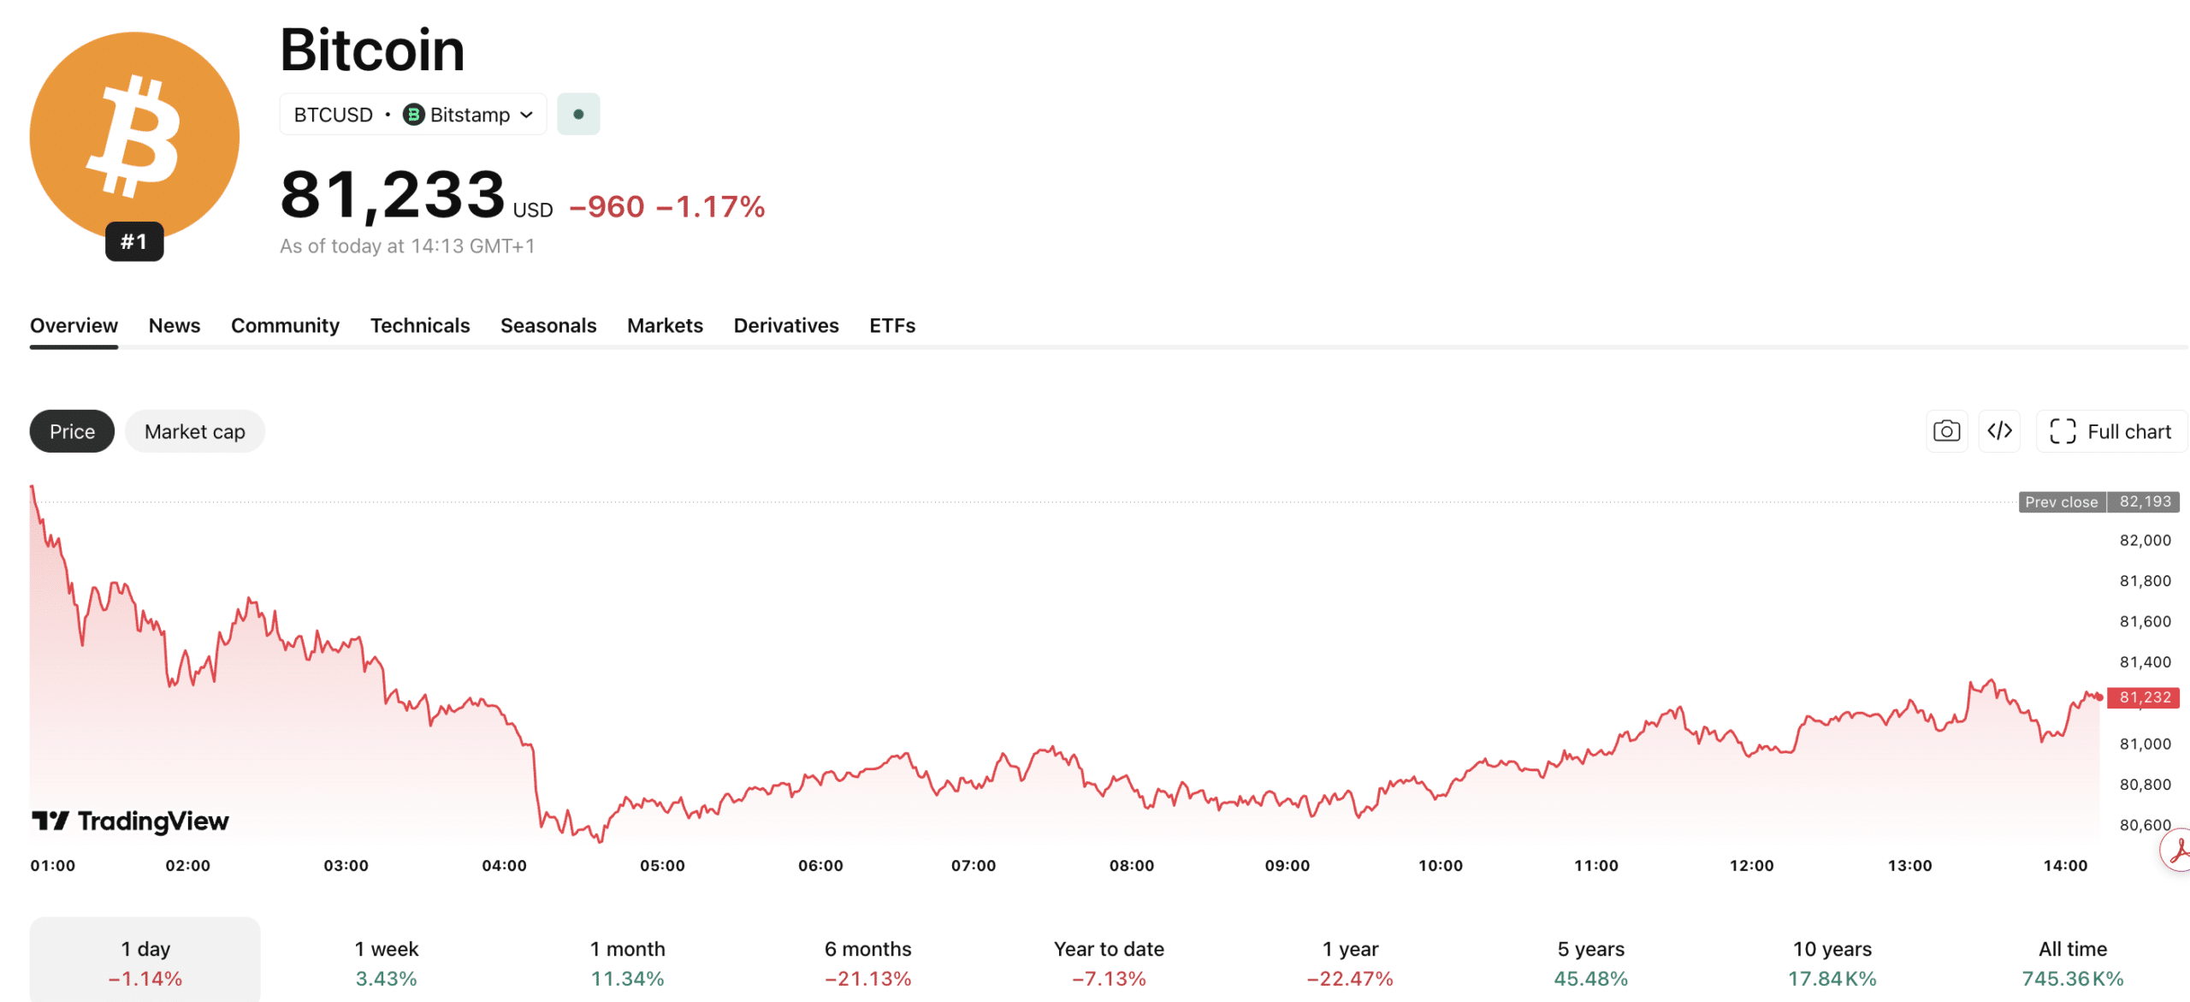The height and width of the screenshot is (1002, 2190).
Task: Click the orange Bitcoin logo
Action: pos(134,137)
